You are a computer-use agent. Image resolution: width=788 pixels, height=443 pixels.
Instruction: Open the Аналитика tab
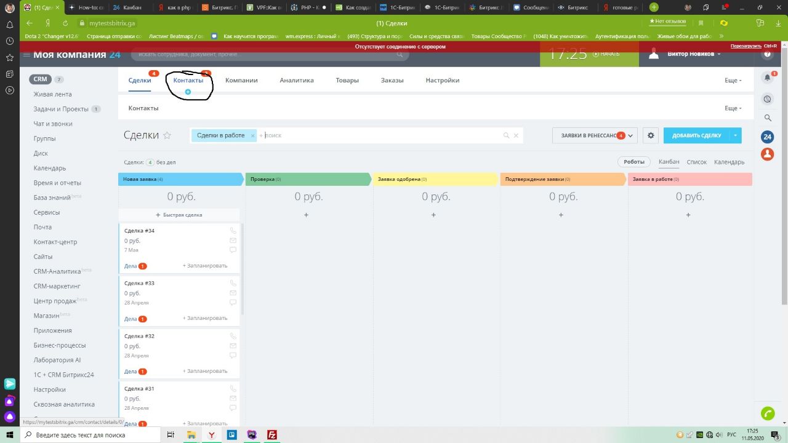(x=297, y=81)
